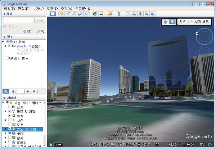Click the 2005 imagery date button

point(58,144)
